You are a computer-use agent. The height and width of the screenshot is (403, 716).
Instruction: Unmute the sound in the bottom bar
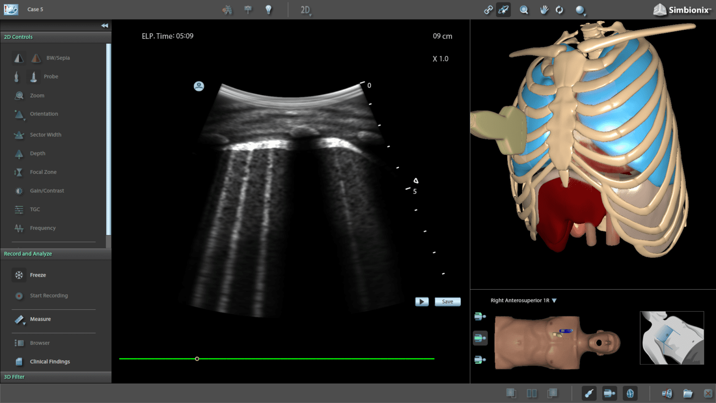click(x=666, y=393)
